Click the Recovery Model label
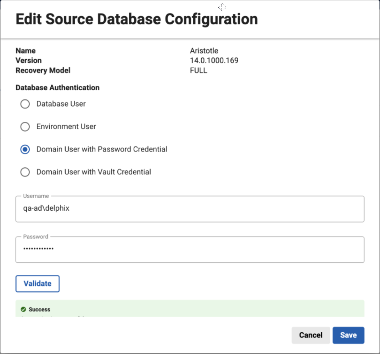 (x=43, y=70)
